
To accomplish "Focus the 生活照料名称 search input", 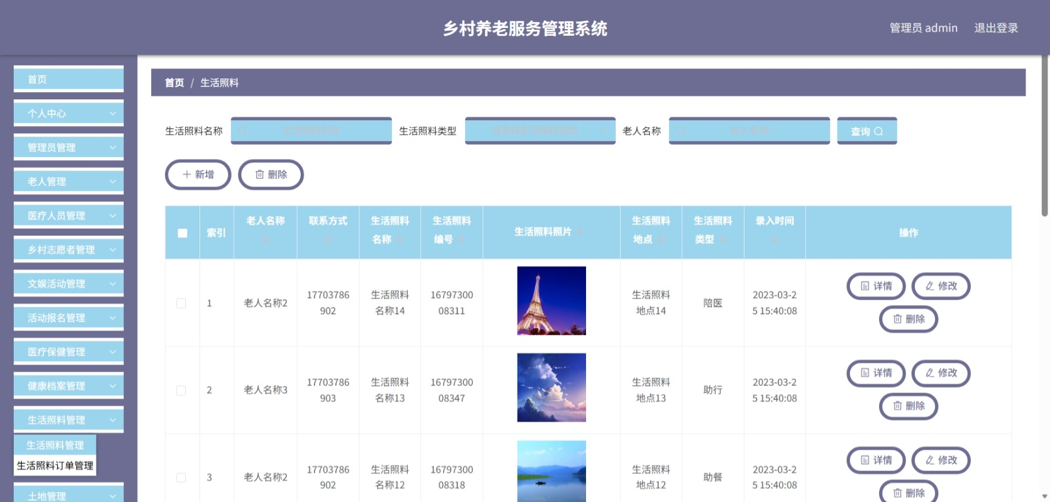I will [311, 131].
